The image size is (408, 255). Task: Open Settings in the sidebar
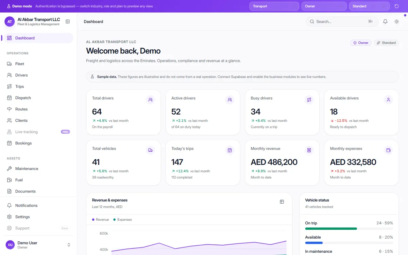[x=38, y=217]
